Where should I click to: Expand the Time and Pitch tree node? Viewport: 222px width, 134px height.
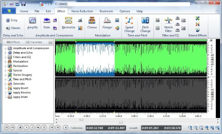click(x=5, y=79)
